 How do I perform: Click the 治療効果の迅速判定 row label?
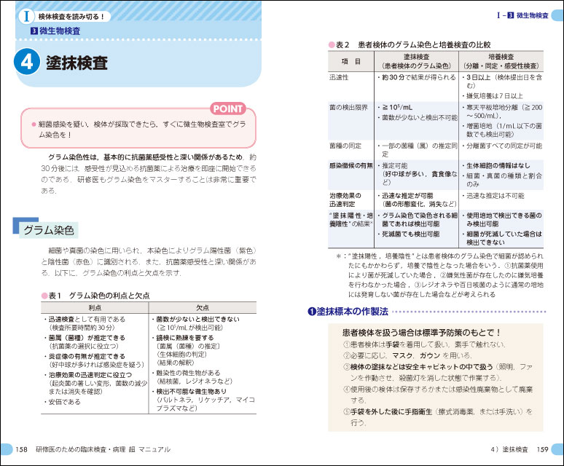coord(348,200)
